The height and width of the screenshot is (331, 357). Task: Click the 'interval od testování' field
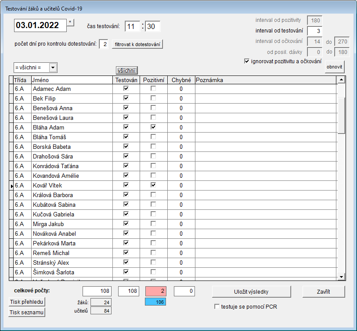click(315, 31)
